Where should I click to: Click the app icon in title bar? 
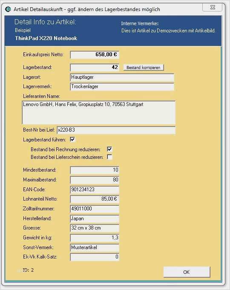click(x=8, y=9)
